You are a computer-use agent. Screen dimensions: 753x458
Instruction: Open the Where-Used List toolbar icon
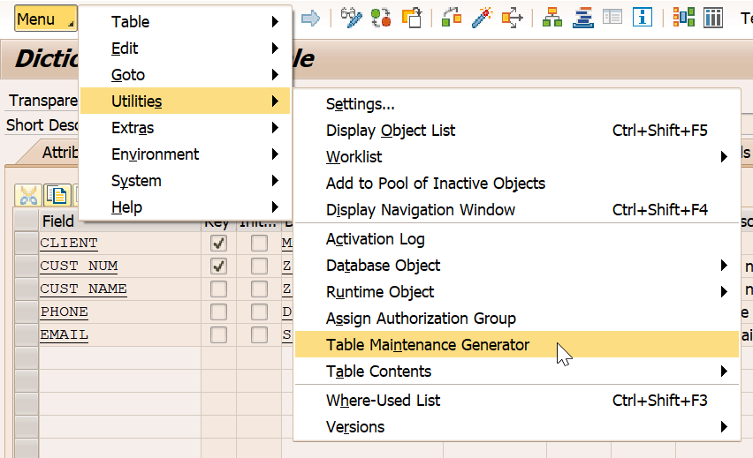point(512,19)
